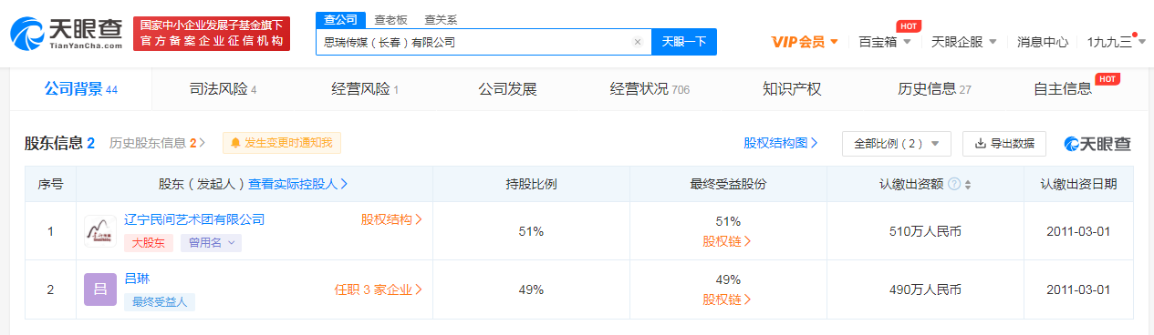Image resolution: width=1154 pixels, height=335 pixels.
Task: Select the 经营状况 tab
Action: click(x=650, y=89)
